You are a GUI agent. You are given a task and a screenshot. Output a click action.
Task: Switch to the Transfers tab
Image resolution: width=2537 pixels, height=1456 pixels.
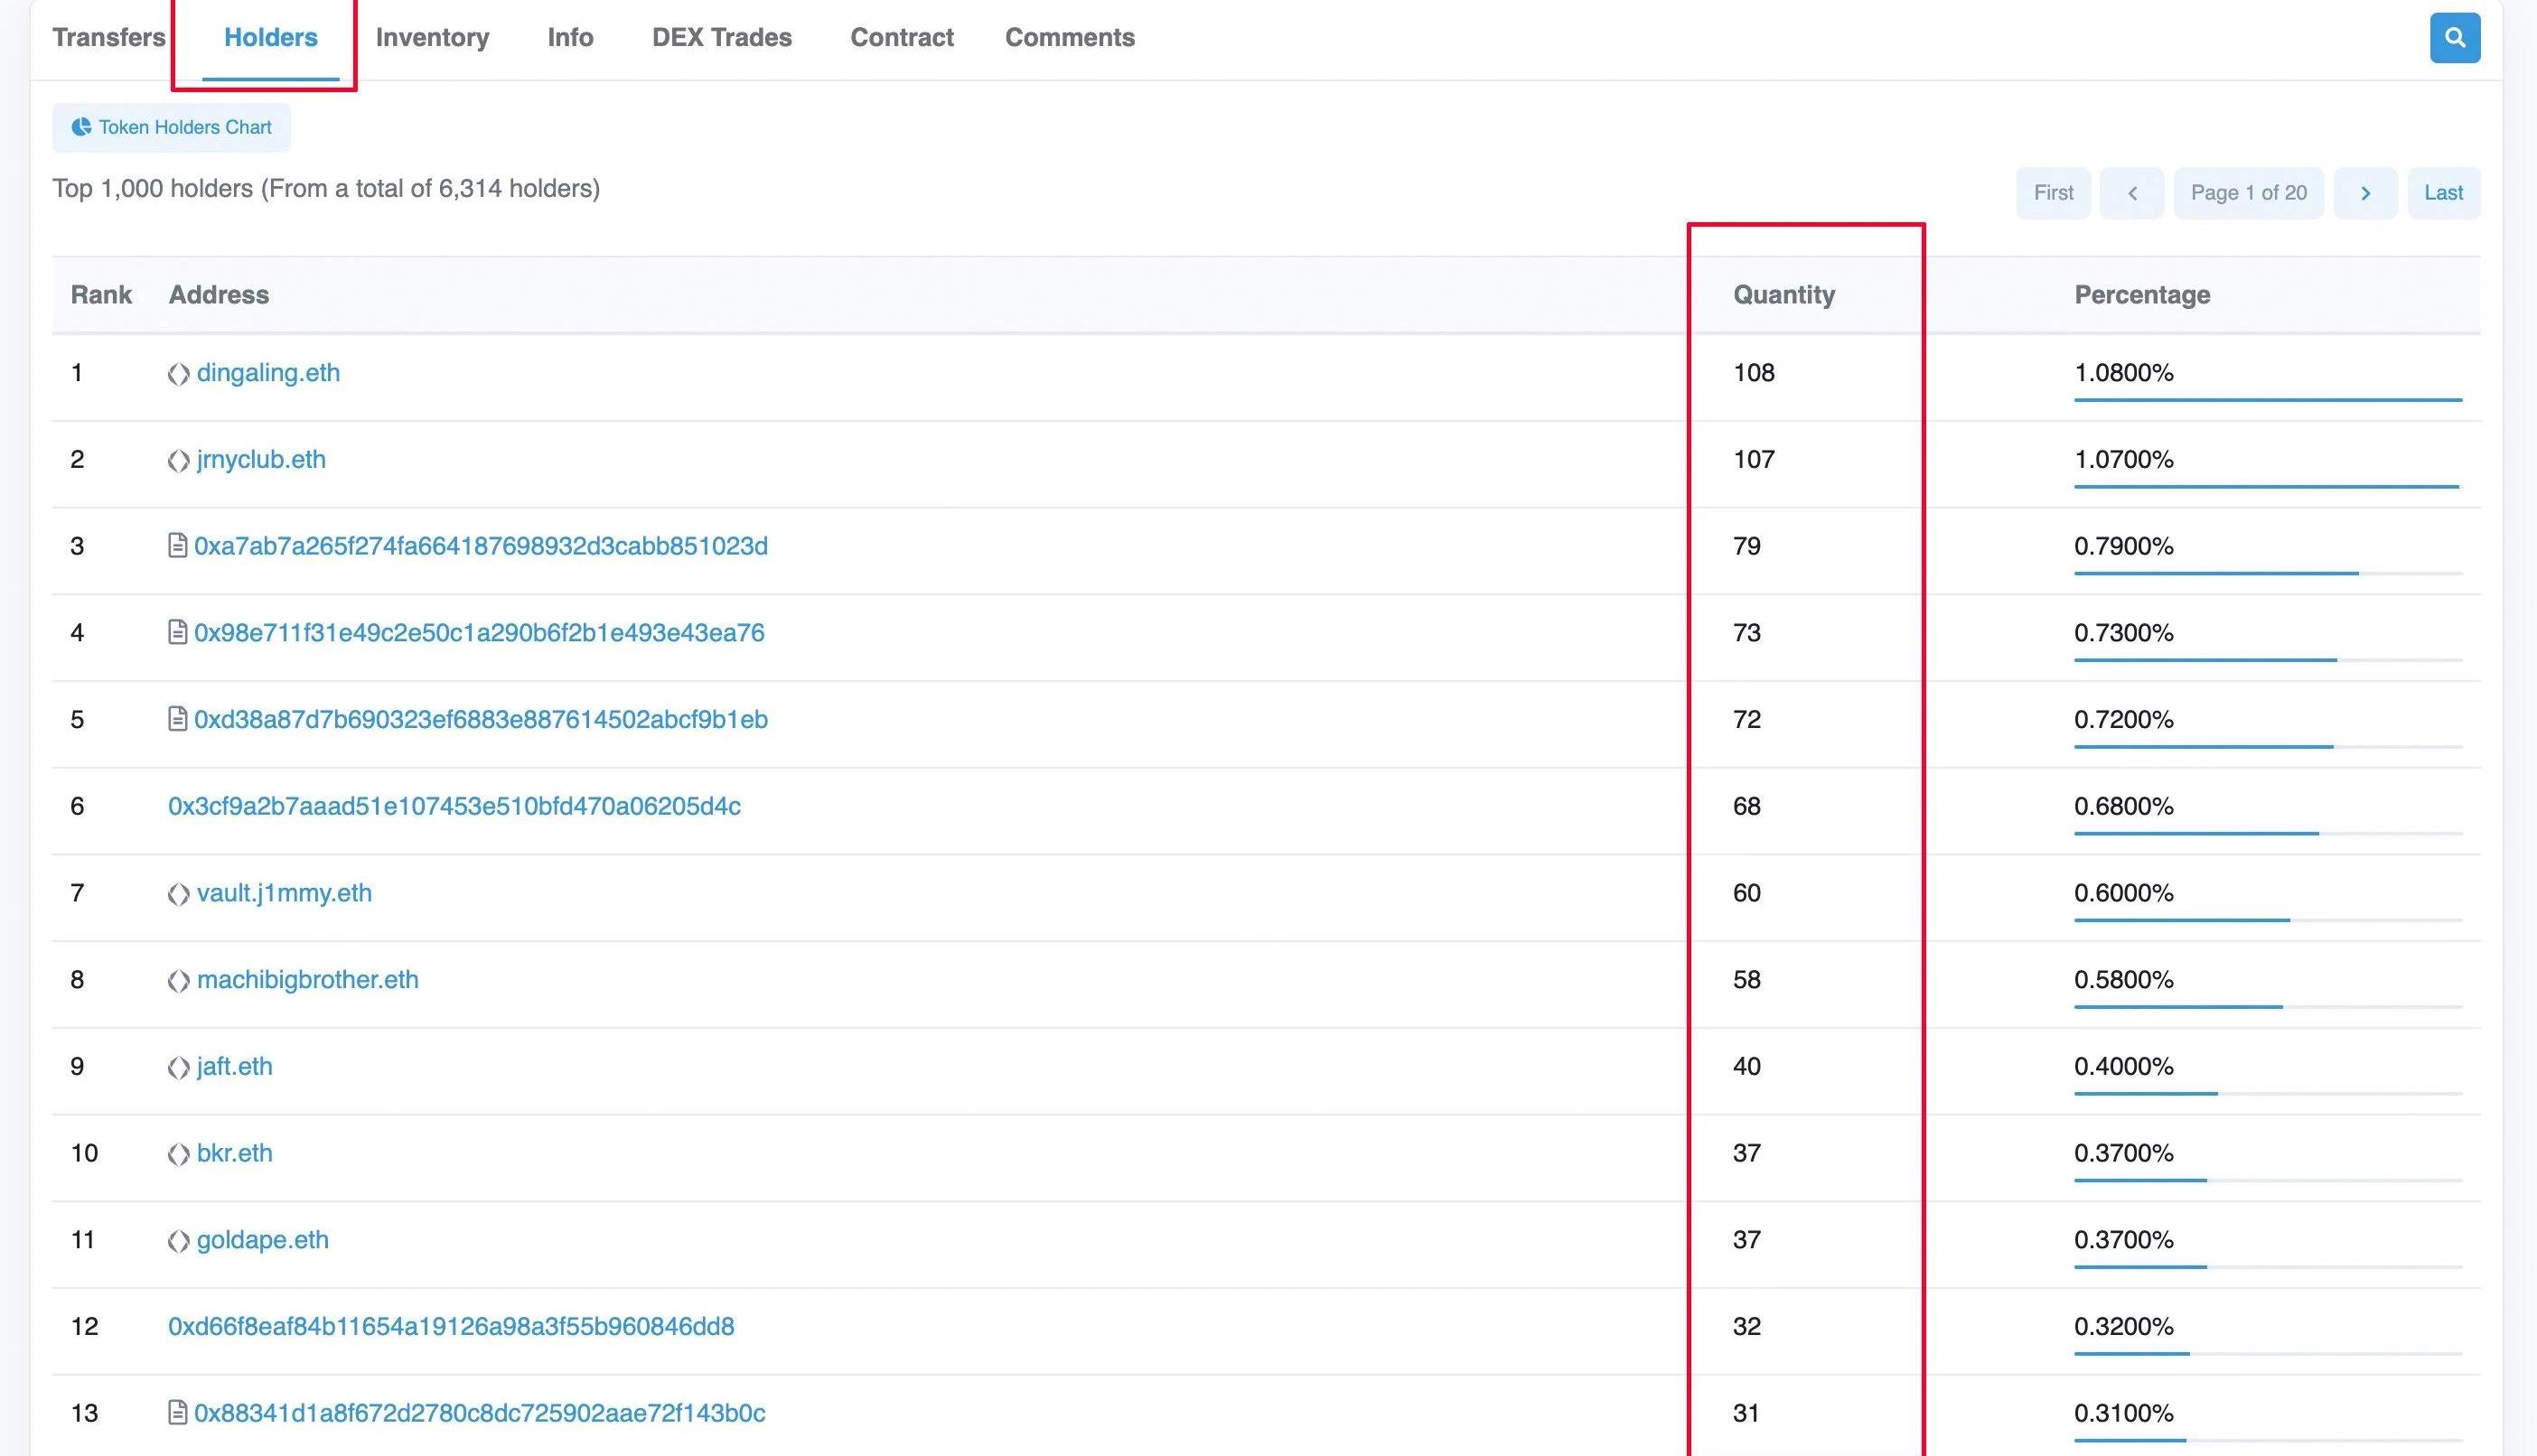tap(108, 38)
